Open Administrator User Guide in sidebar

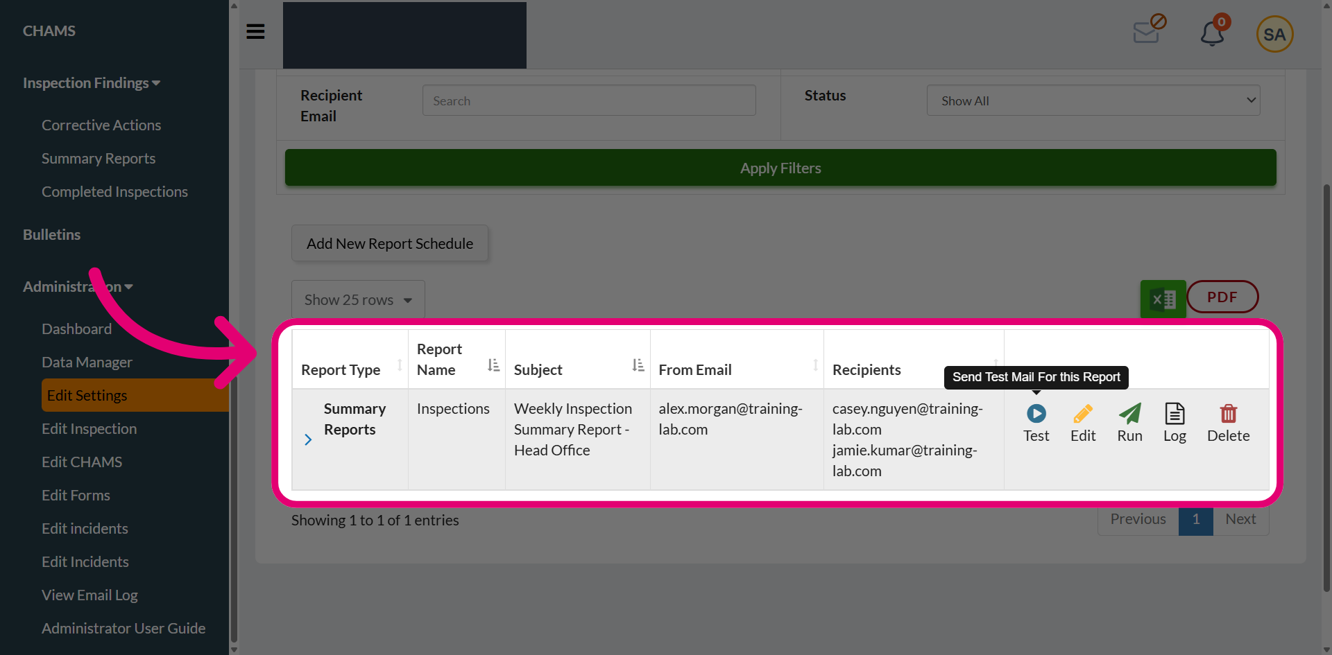(x=123, y=629)
